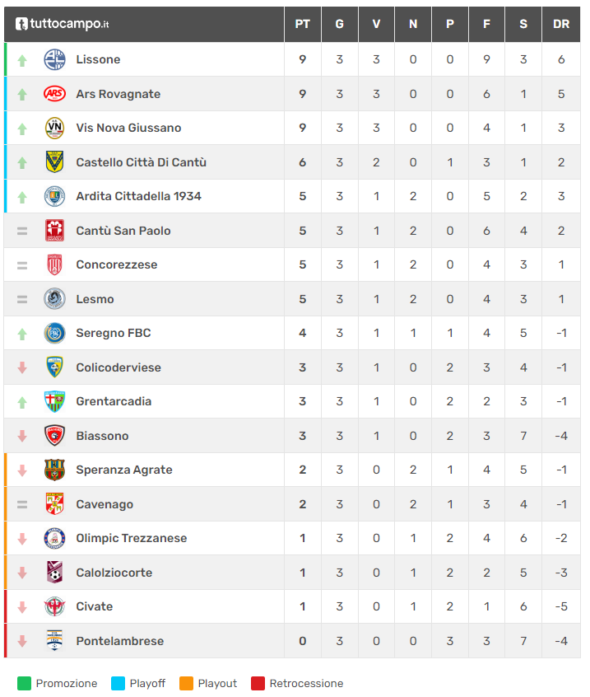This screenshot has width=590, height=697.
Task: Click the Colicoderviese red down arrow
Action: point(22,367)
